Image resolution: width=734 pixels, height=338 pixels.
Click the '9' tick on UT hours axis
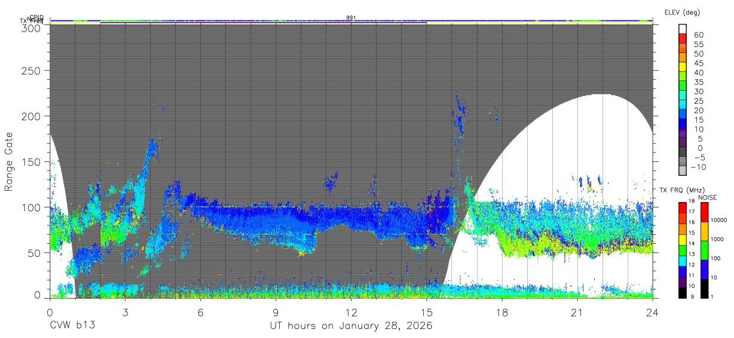276,312
